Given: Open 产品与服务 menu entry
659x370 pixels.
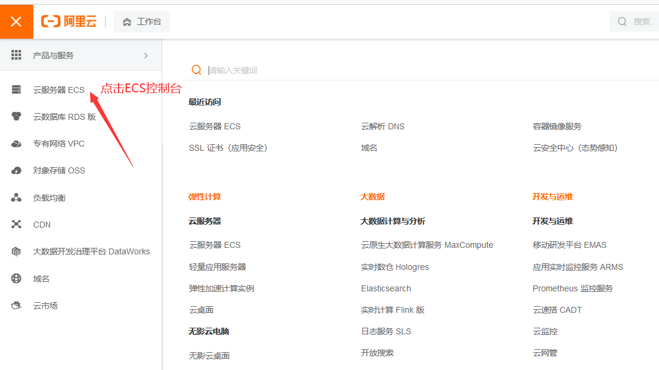Looking at the screenshot, I should pyautogui.click(x=80, y=55).
